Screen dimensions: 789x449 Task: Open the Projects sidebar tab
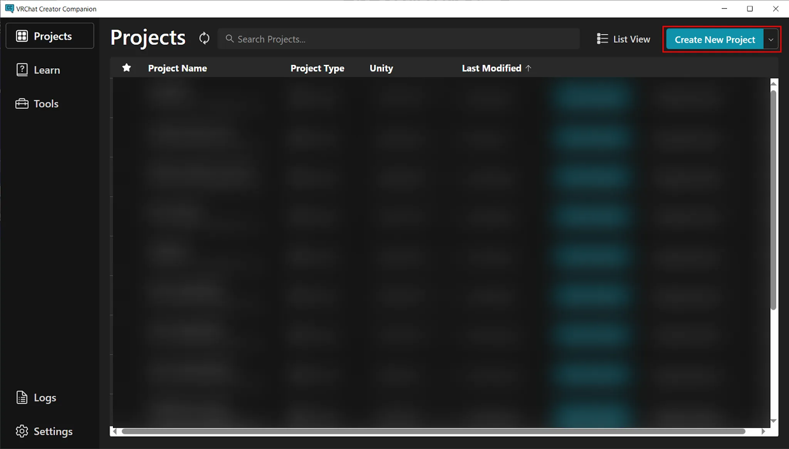(x=50, y=36)
